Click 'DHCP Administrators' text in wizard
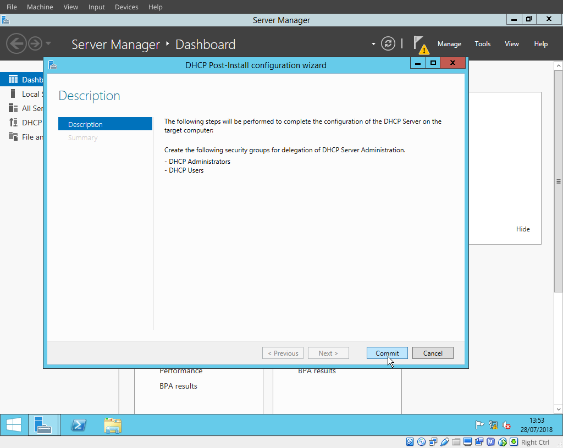This screenshot has height=448, width=563. tap(199, 162)
